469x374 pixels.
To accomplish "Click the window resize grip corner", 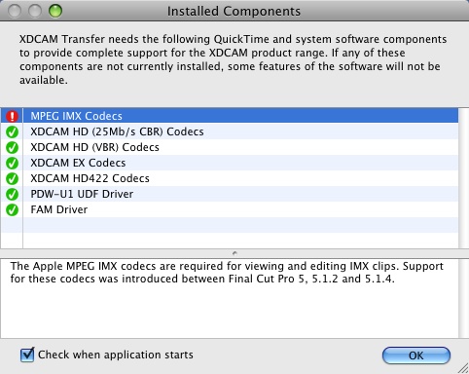I will click(x=463, y=368).
